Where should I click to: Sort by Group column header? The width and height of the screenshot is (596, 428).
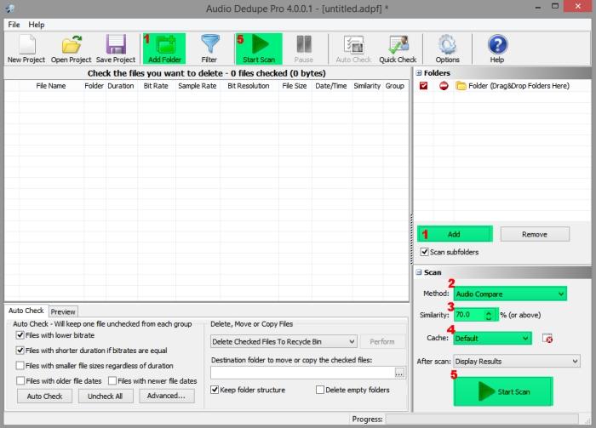tap(394, 86)
